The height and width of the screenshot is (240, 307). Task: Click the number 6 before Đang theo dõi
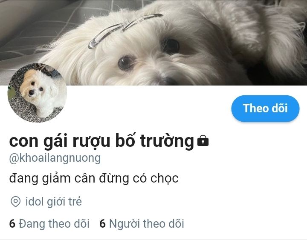tap(12, 224)
